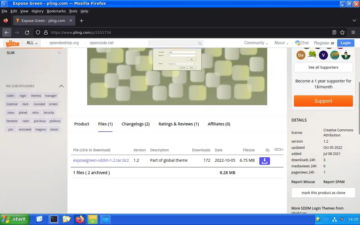Image resolution: width=360 pixels, height=225 pixels.
Task: Click mark this product as clone button
Action: click(323, 193)
